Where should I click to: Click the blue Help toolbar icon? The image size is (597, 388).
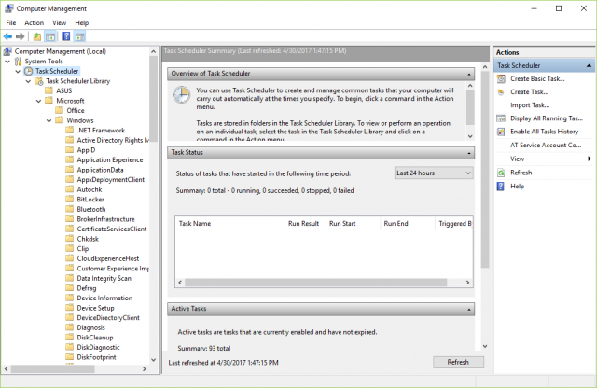tap(66, 35)
